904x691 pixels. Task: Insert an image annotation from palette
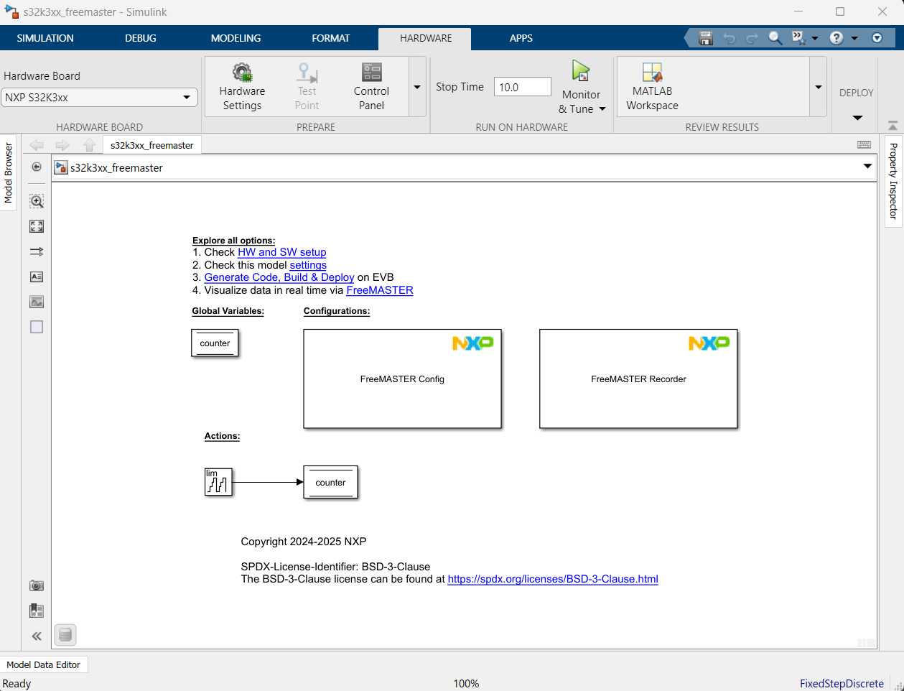click(37, 302)
